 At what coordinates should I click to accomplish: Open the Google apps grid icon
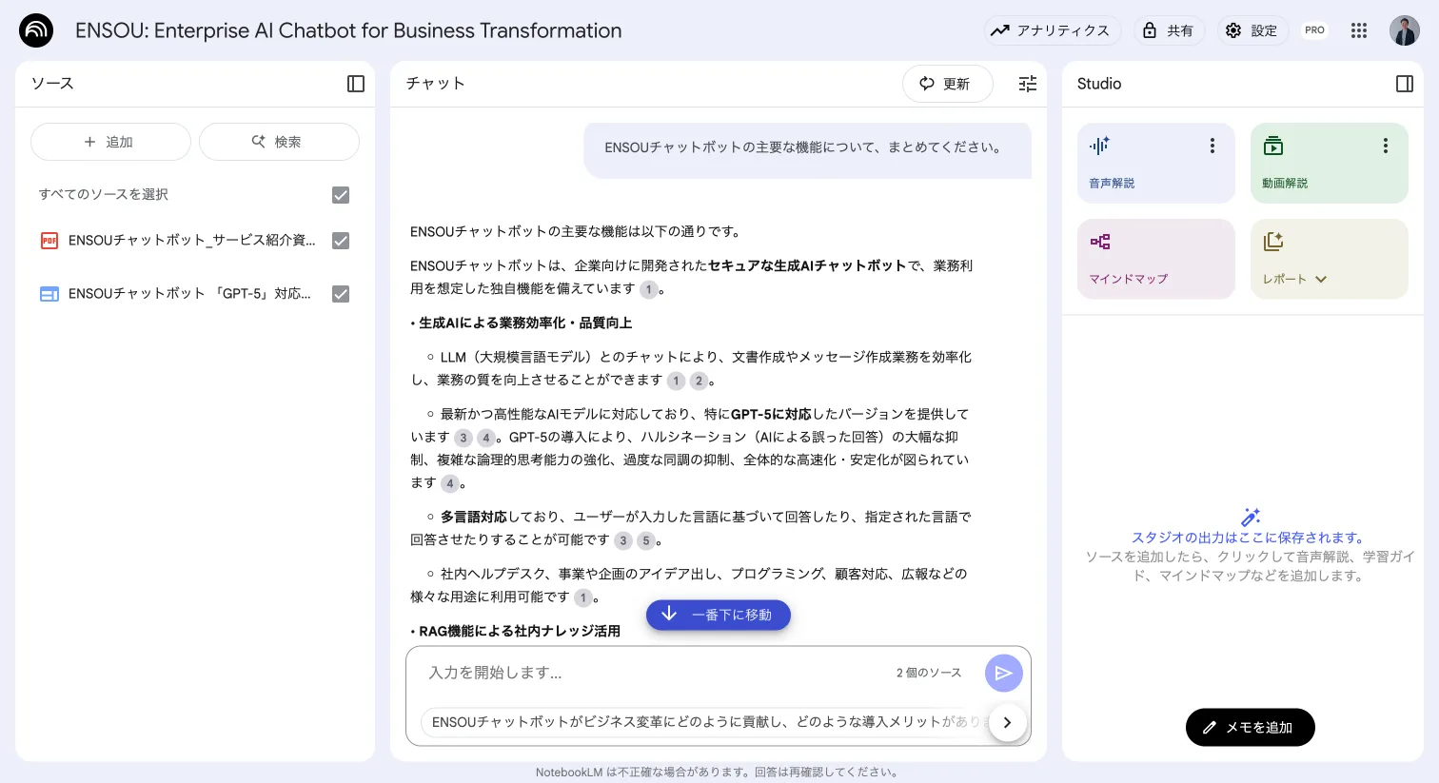pos(1359,30)
